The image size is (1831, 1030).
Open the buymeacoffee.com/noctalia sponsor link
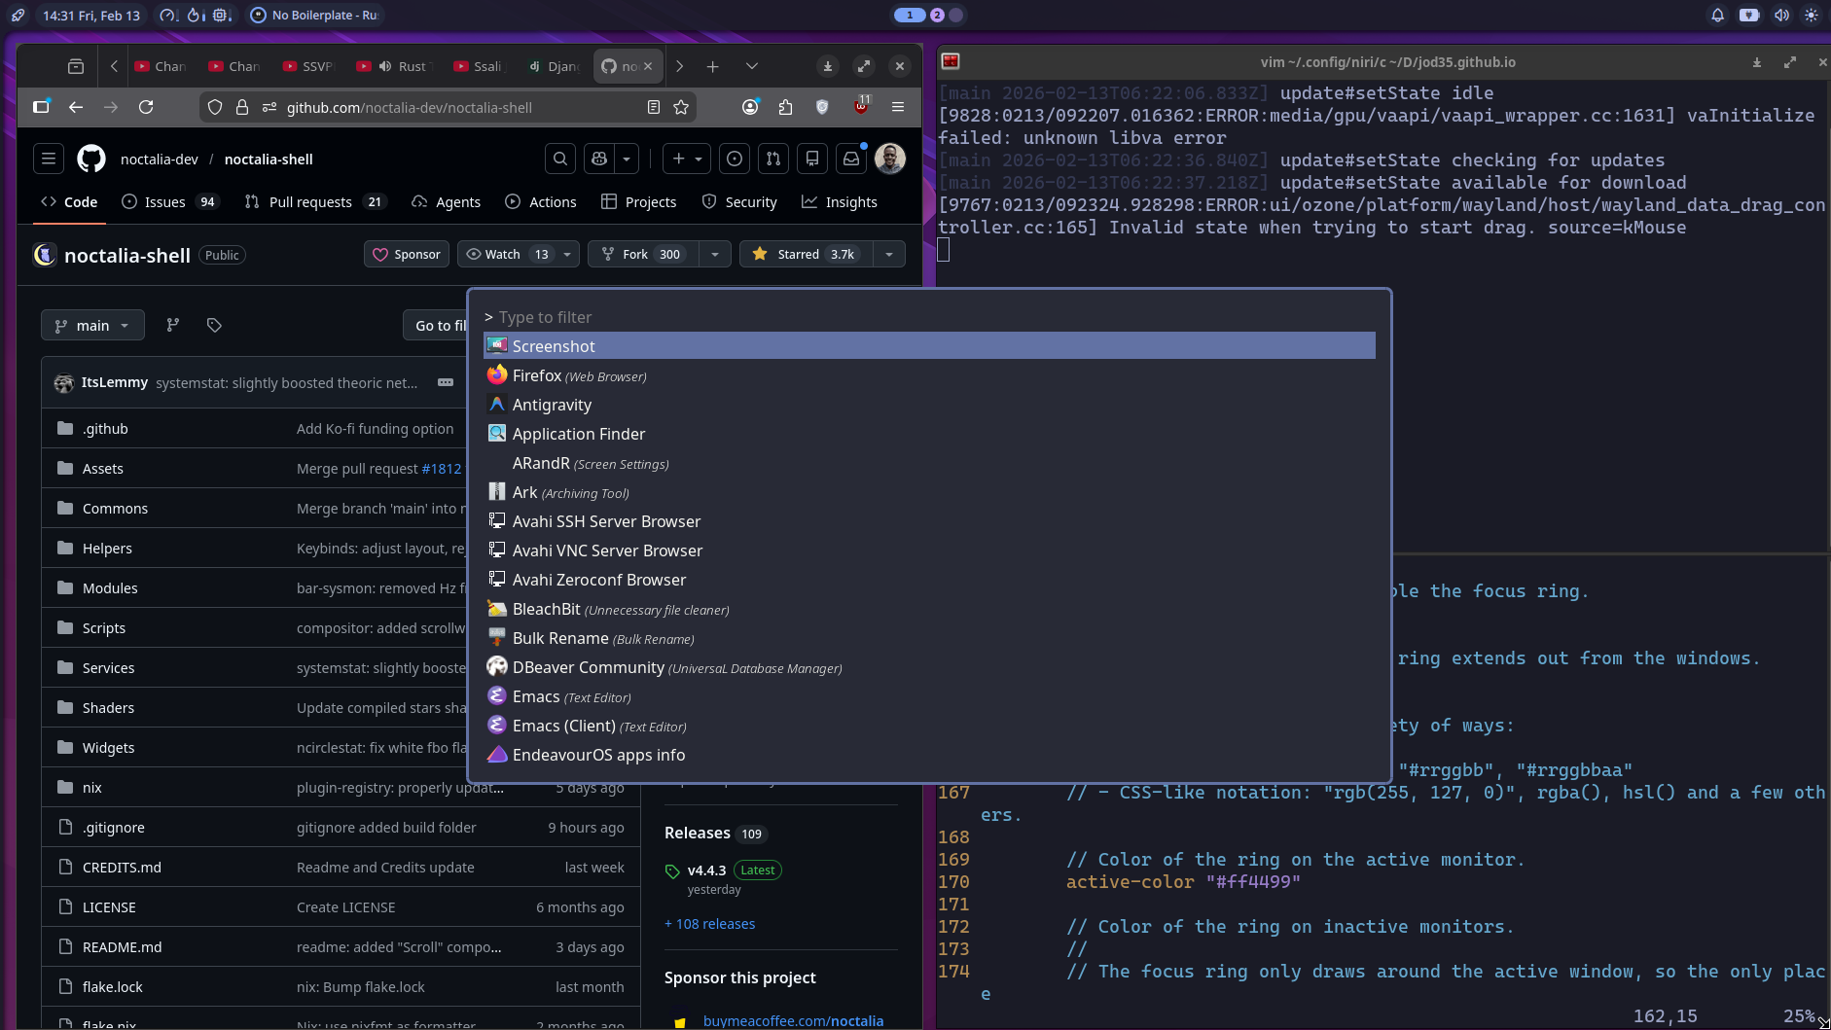pos(793,1020)
